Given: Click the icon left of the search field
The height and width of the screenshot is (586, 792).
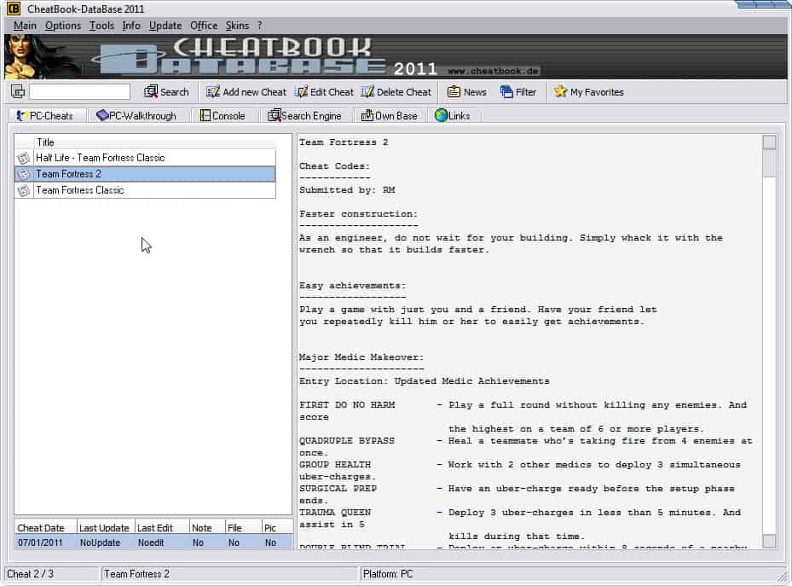Looking at the screenshot, I should coord(18,92).
